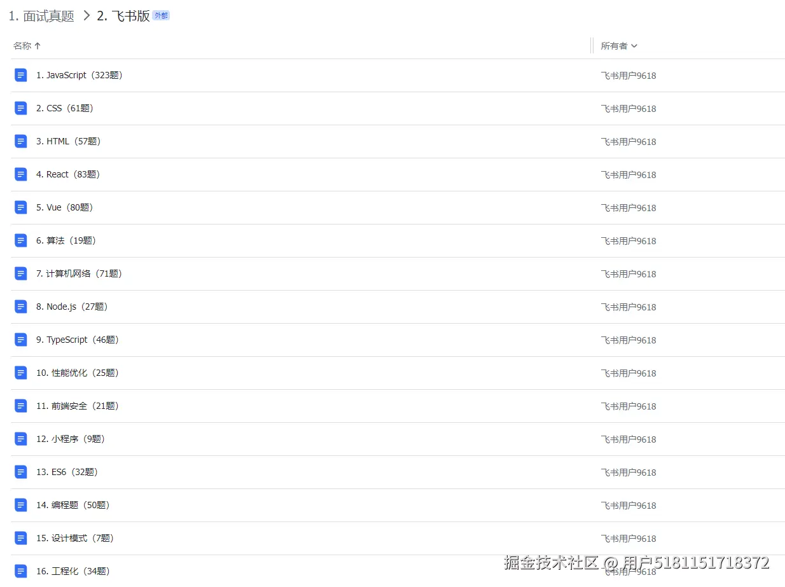785x587 pixels.
Task: Click the document icon beside 16. 工程化
Action: click(x=21, y=570)
